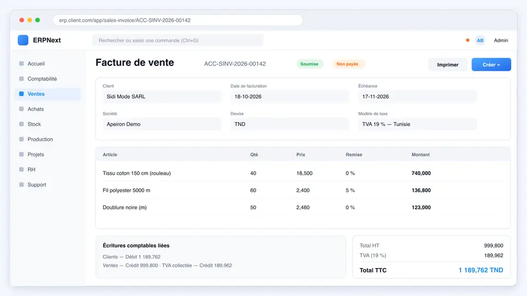Go to the Comptabilité module

click(x=48, y=78)
